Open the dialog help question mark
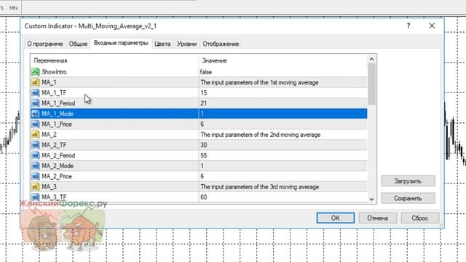Image resolution: width=466 pixels, height=262 pixels. tap(408, 26)
